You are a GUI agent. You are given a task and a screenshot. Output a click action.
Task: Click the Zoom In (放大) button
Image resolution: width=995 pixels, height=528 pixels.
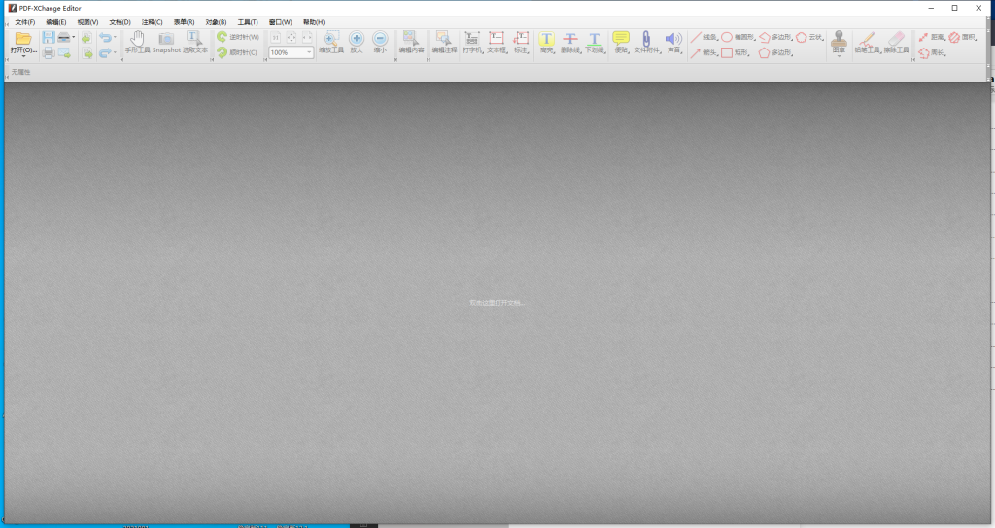pos(357,43)
